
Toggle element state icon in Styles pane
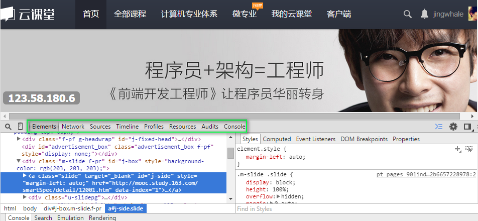(469, 149)
